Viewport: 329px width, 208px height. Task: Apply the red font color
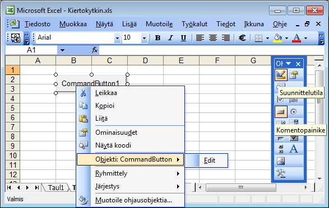(296, 38)
